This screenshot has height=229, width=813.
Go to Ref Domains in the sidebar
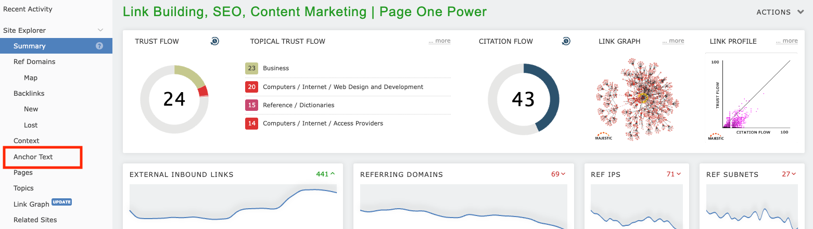click(34, 61)
